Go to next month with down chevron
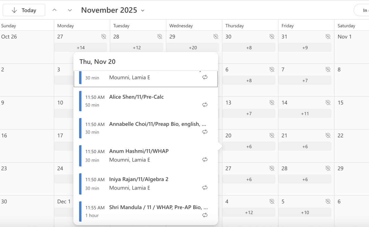Screen dimensions: 369x227 point(70,10)
